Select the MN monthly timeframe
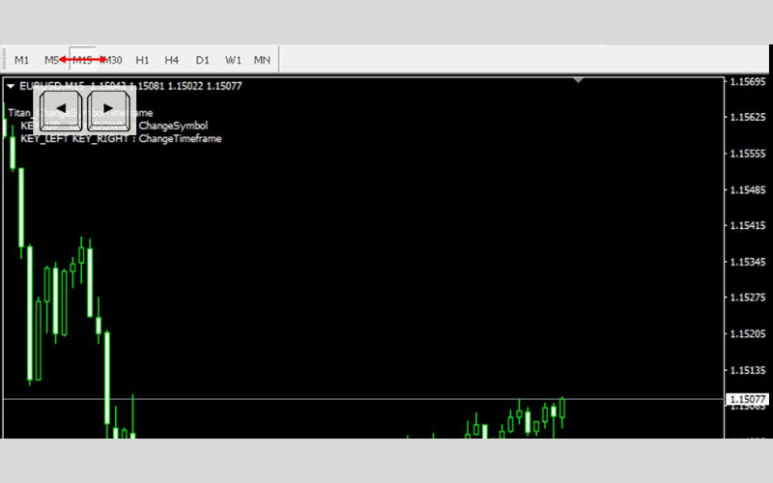This screenshot has height=483, width=773. [x=262, y=60]
